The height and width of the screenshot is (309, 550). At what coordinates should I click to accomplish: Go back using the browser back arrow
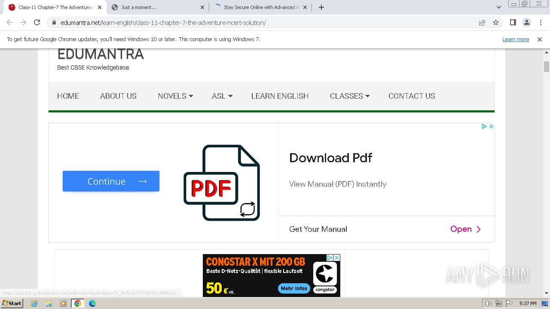click(x=9, y=22)
